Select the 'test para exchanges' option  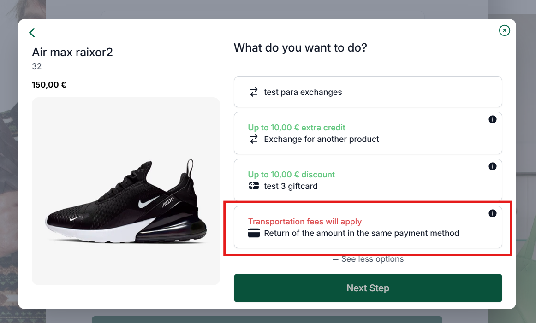pos(368,92)
